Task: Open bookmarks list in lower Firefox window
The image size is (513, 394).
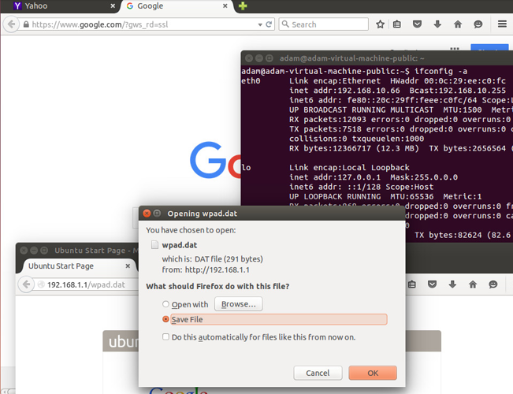Action: pyautogui.click(x=412, y=284)
